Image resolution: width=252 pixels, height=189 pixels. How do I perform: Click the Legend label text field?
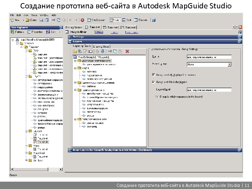[x=209, y=90]
